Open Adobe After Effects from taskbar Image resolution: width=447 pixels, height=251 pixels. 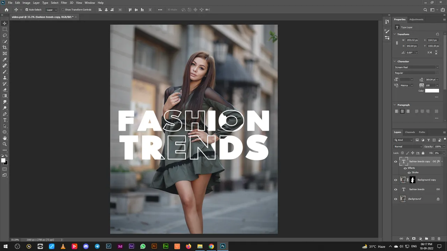click(131, 246)
